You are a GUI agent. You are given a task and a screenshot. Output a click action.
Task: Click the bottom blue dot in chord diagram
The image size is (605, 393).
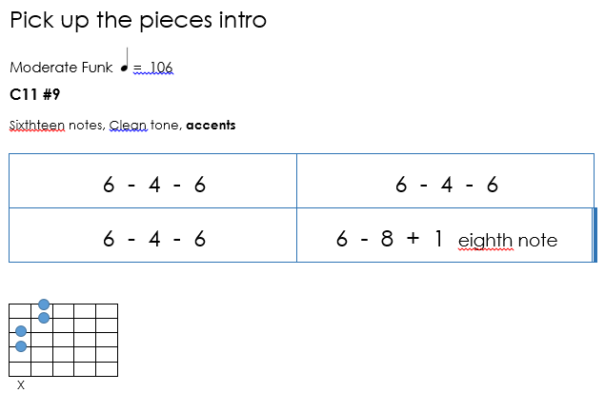(21, 346)
